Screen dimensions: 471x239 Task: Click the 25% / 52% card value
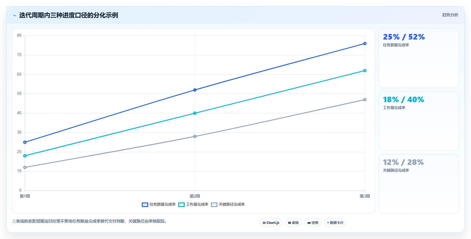click(x=404, y=37)
